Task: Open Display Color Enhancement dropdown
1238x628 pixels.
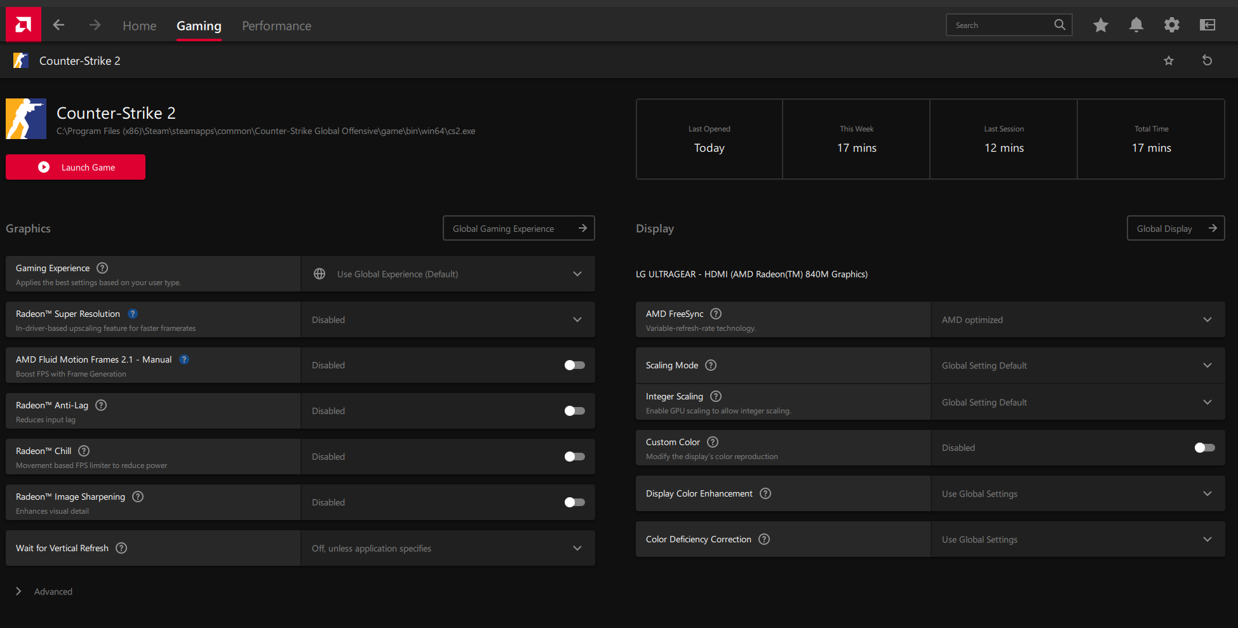Action: coord(1078,493)
